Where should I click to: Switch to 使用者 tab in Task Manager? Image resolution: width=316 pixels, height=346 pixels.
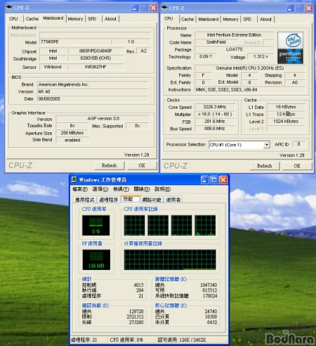pyautogui.click(x=173, y=200)
